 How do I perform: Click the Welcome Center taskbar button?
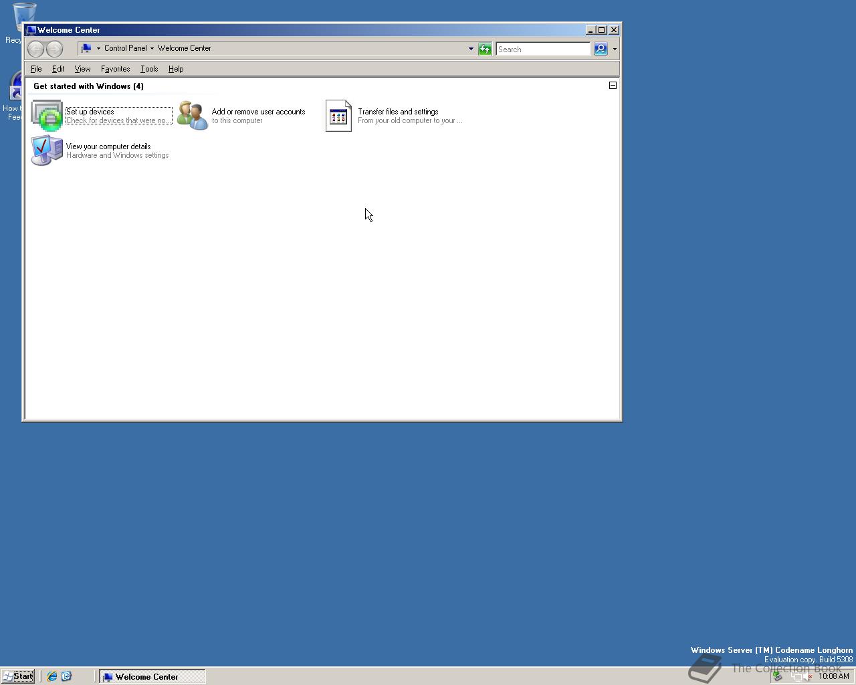click(152, 676)
